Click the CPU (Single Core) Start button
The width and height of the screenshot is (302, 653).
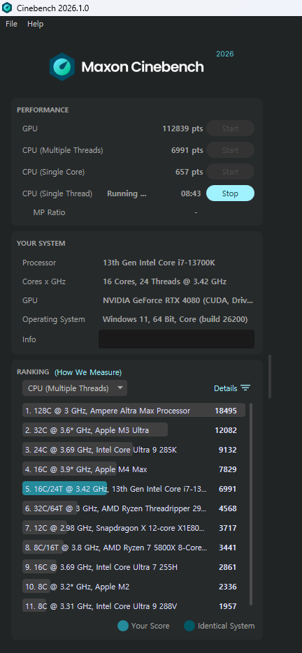click(230, 172)
